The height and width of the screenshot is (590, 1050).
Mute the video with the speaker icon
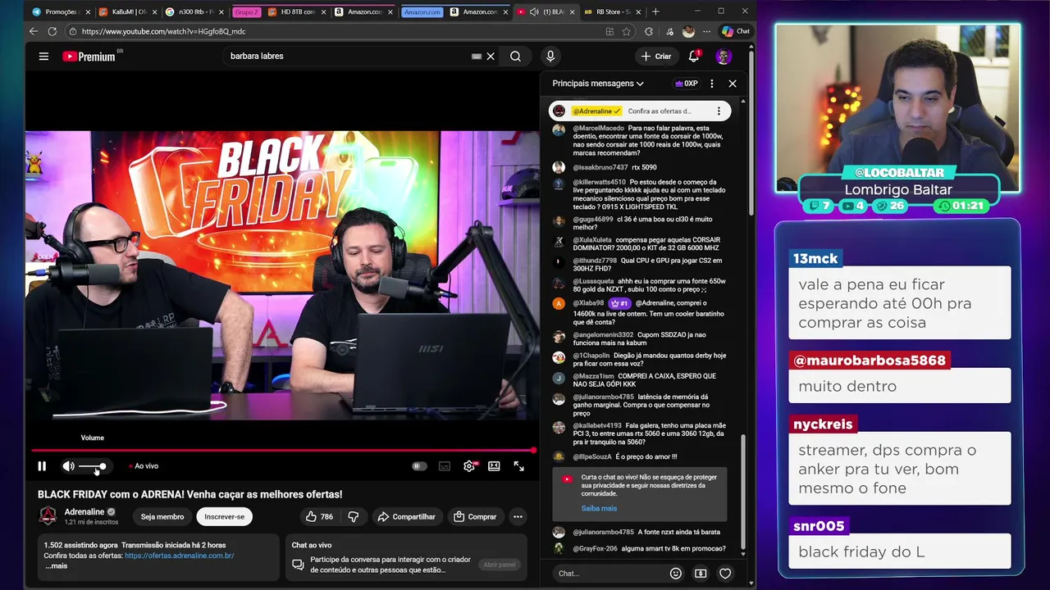68,466
